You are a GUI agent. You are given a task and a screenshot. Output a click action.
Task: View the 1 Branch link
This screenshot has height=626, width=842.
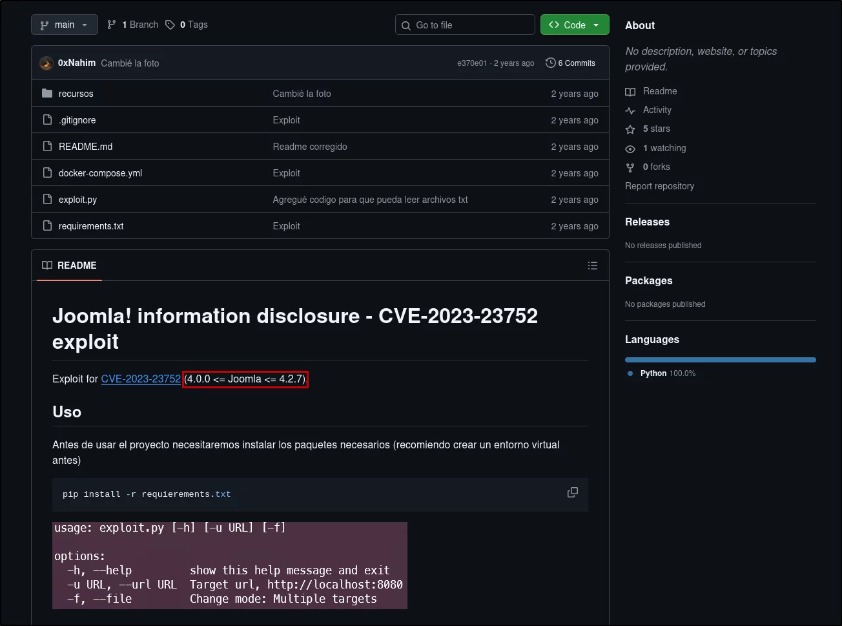pyautogui.click(x=133, y=25)
